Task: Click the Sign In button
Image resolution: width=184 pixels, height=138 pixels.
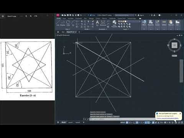Action: (x=141, y=15)
